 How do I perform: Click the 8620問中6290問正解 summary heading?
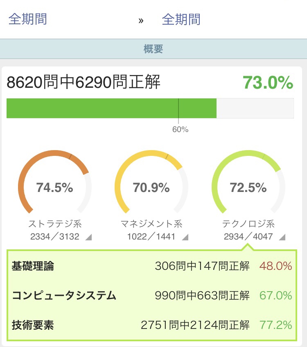[83, 82]
